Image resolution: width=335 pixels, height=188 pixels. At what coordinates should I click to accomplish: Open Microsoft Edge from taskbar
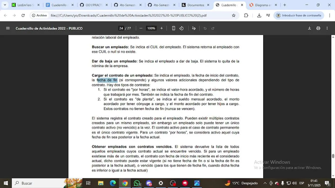[x=113, y=183]
